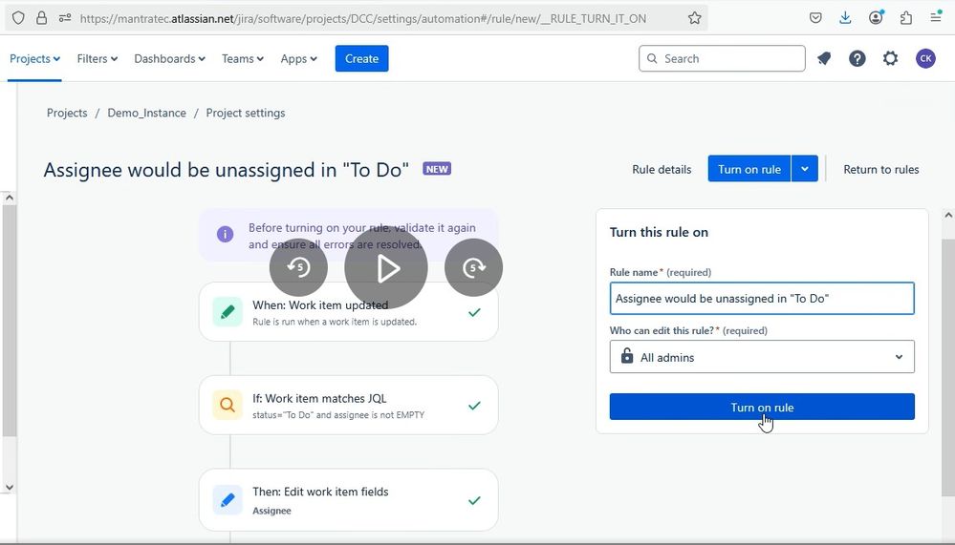Open the Filters menu
955x545 pixels.
[x=97, y=58]
